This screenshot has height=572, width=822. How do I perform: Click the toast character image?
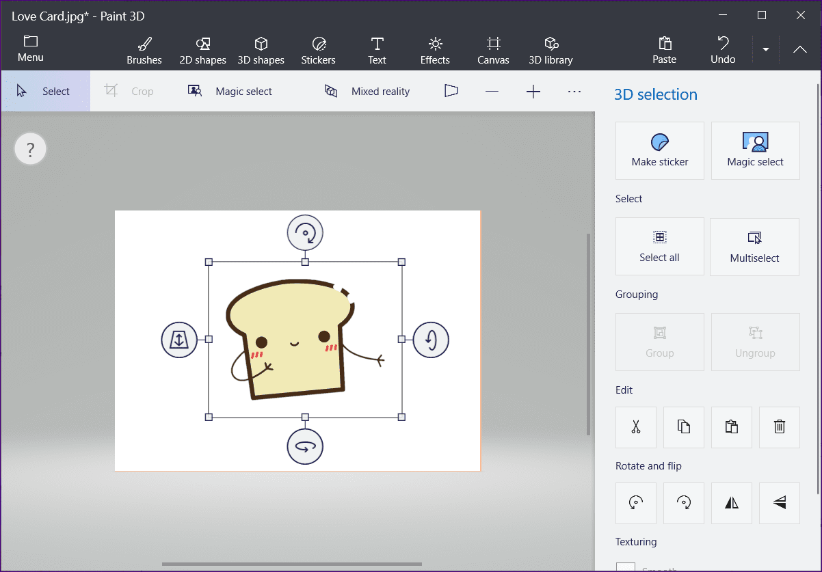coord(305,339)
